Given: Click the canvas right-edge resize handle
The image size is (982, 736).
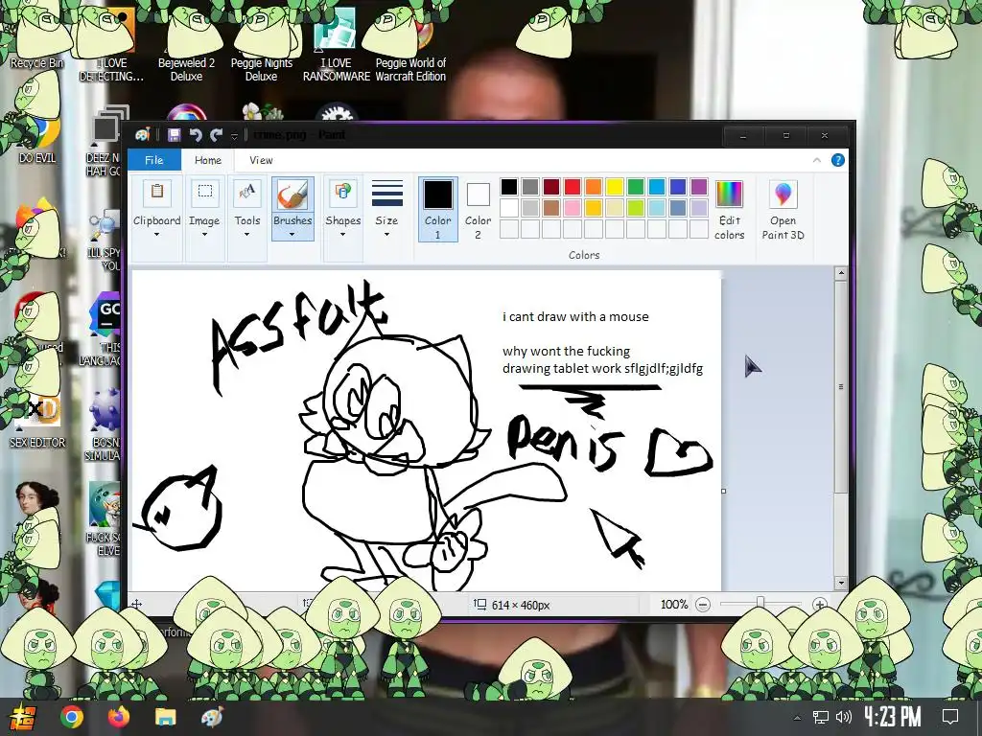Looking at the screenshot, I should (x=724, y=492).
